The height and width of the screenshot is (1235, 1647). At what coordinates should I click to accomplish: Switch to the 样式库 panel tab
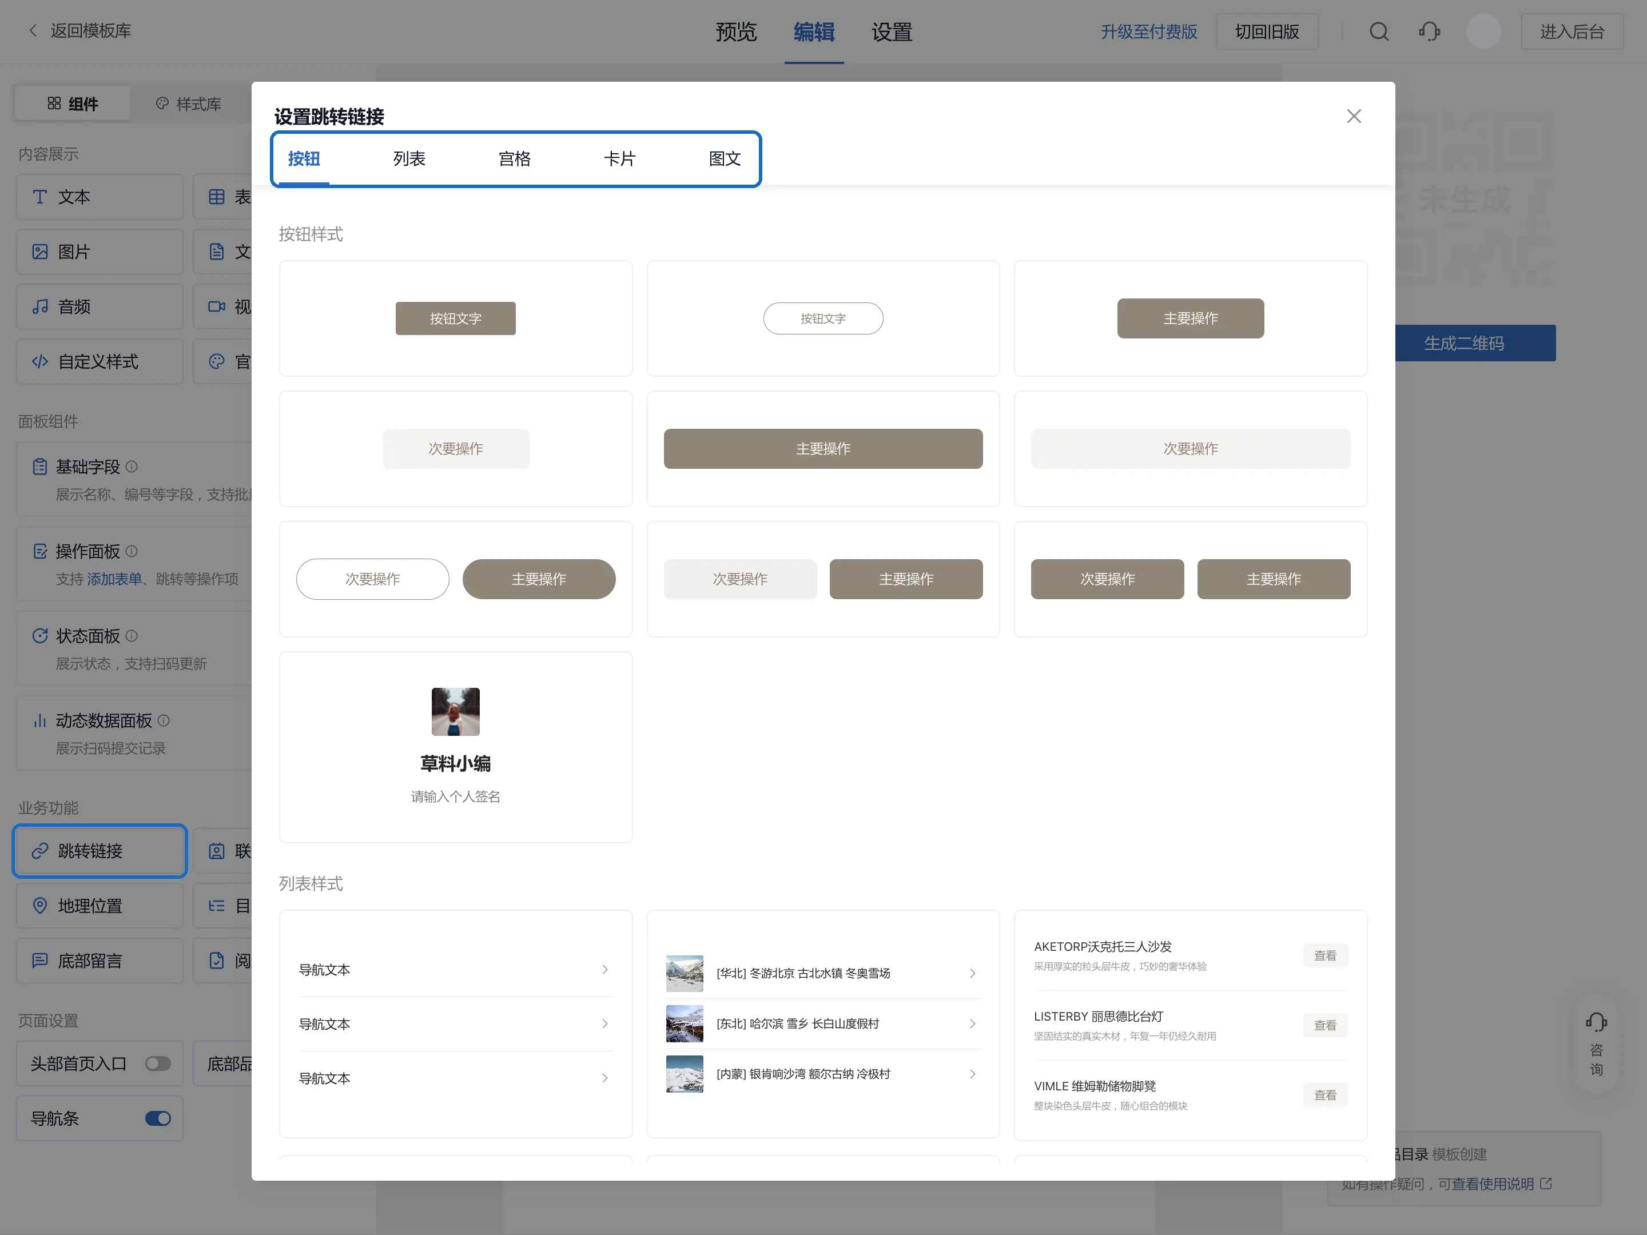click(188, 103)
